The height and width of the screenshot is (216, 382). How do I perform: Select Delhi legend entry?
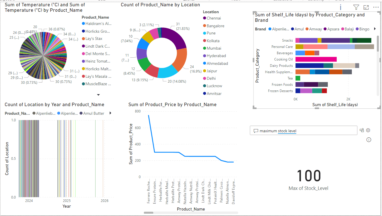(209, 78)
